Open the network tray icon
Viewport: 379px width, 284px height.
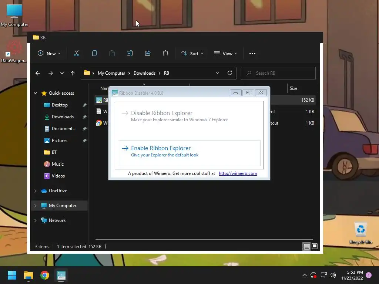pos(323,275)
